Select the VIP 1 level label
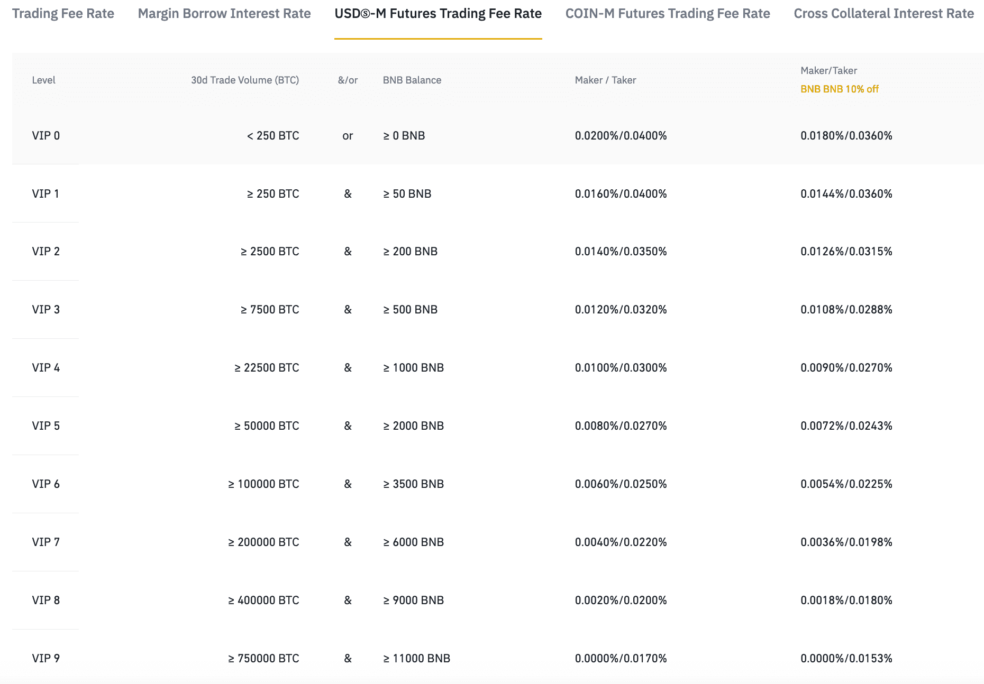 [x=45, y=194]
